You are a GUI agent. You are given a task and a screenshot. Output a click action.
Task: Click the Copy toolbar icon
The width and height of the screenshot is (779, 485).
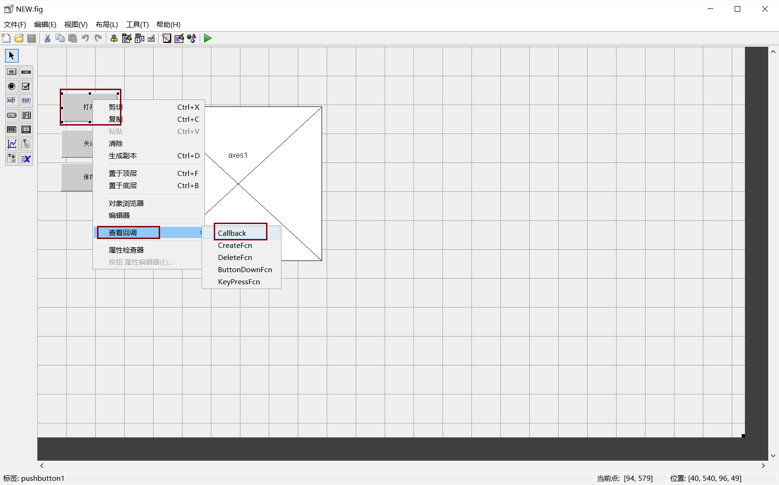tap(60, 38)
